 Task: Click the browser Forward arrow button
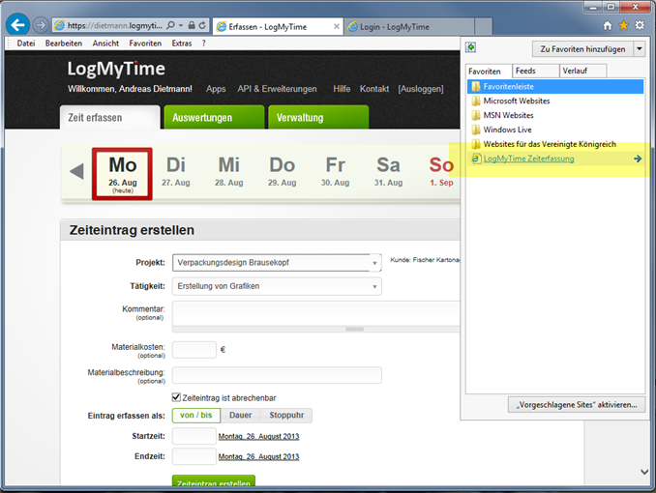[41, 25]
